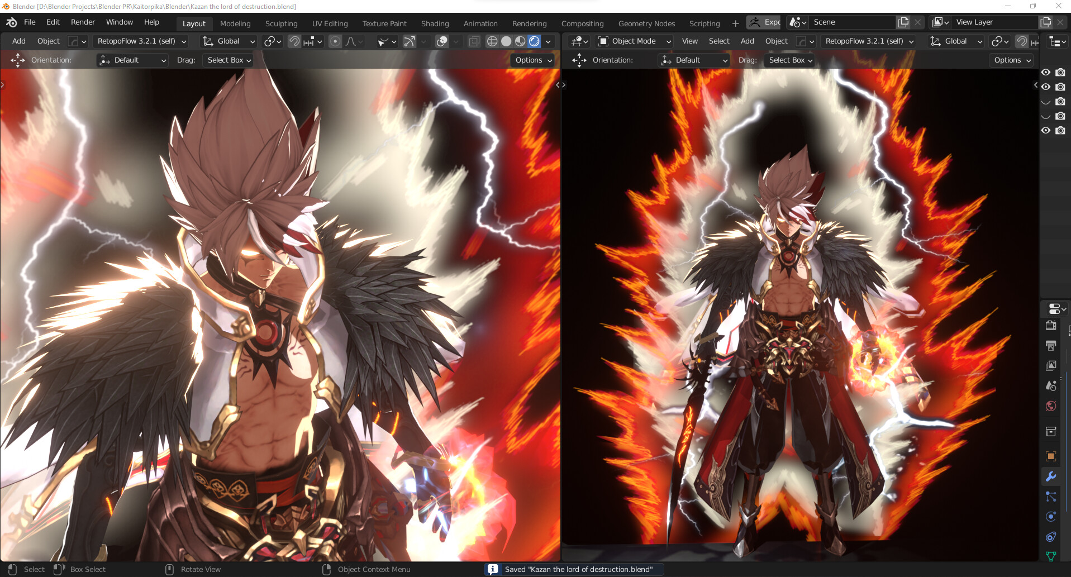Open Object properties tab
The height and width of the screenshot is (577, 1071).
coord(1051,456)
